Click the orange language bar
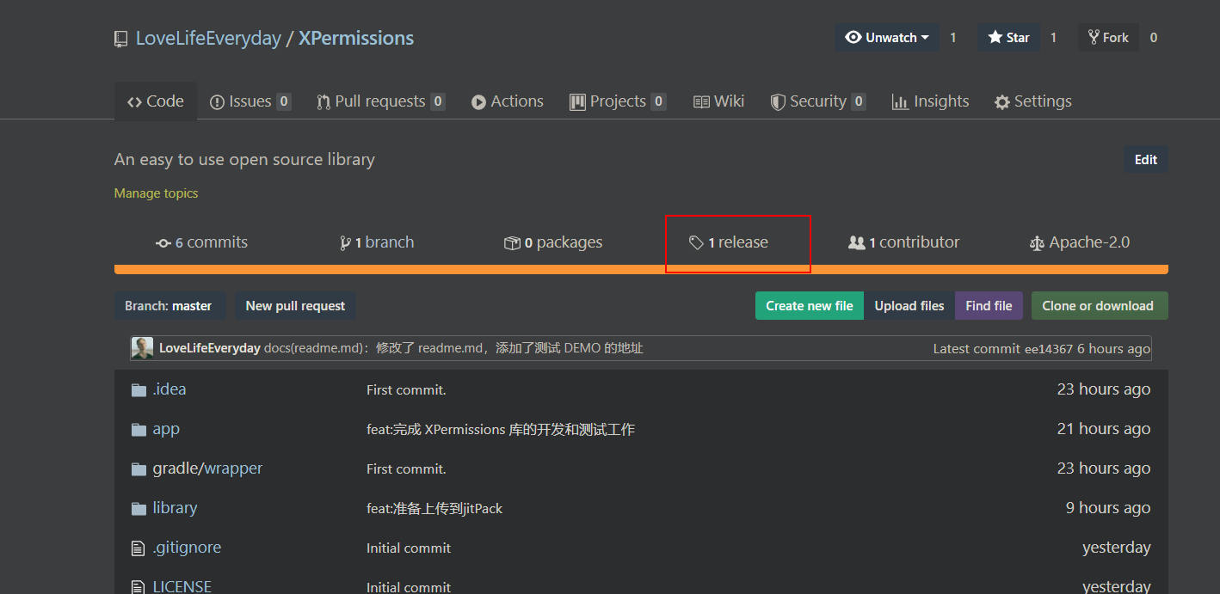The height and width of the screenshot is (594, 1220). (641, 270)
